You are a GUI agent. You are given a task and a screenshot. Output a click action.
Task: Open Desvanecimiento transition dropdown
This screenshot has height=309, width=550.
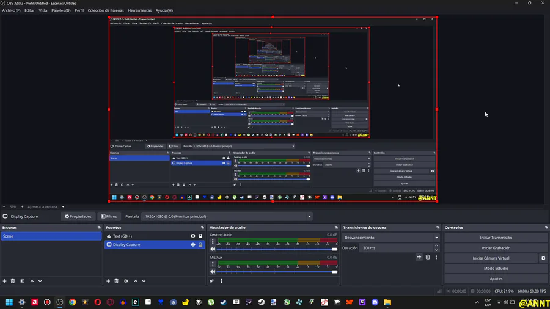point(391,238)
